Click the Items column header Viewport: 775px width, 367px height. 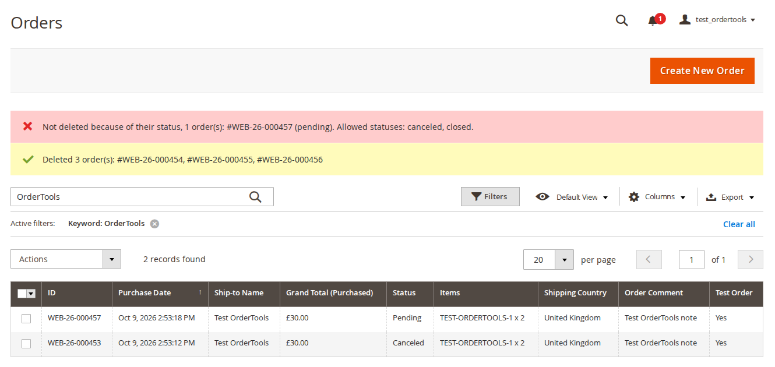coord(486,294)
